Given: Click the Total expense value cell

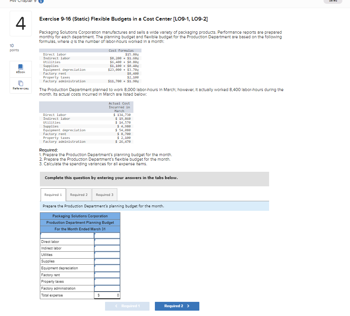Looking at the screenshot, I should point(107,295).
